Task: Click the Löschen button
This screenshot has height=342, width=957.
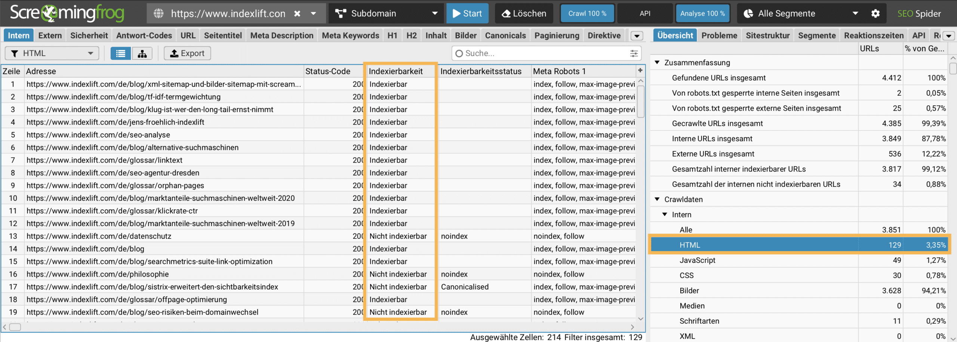Action: click(524, 13)
